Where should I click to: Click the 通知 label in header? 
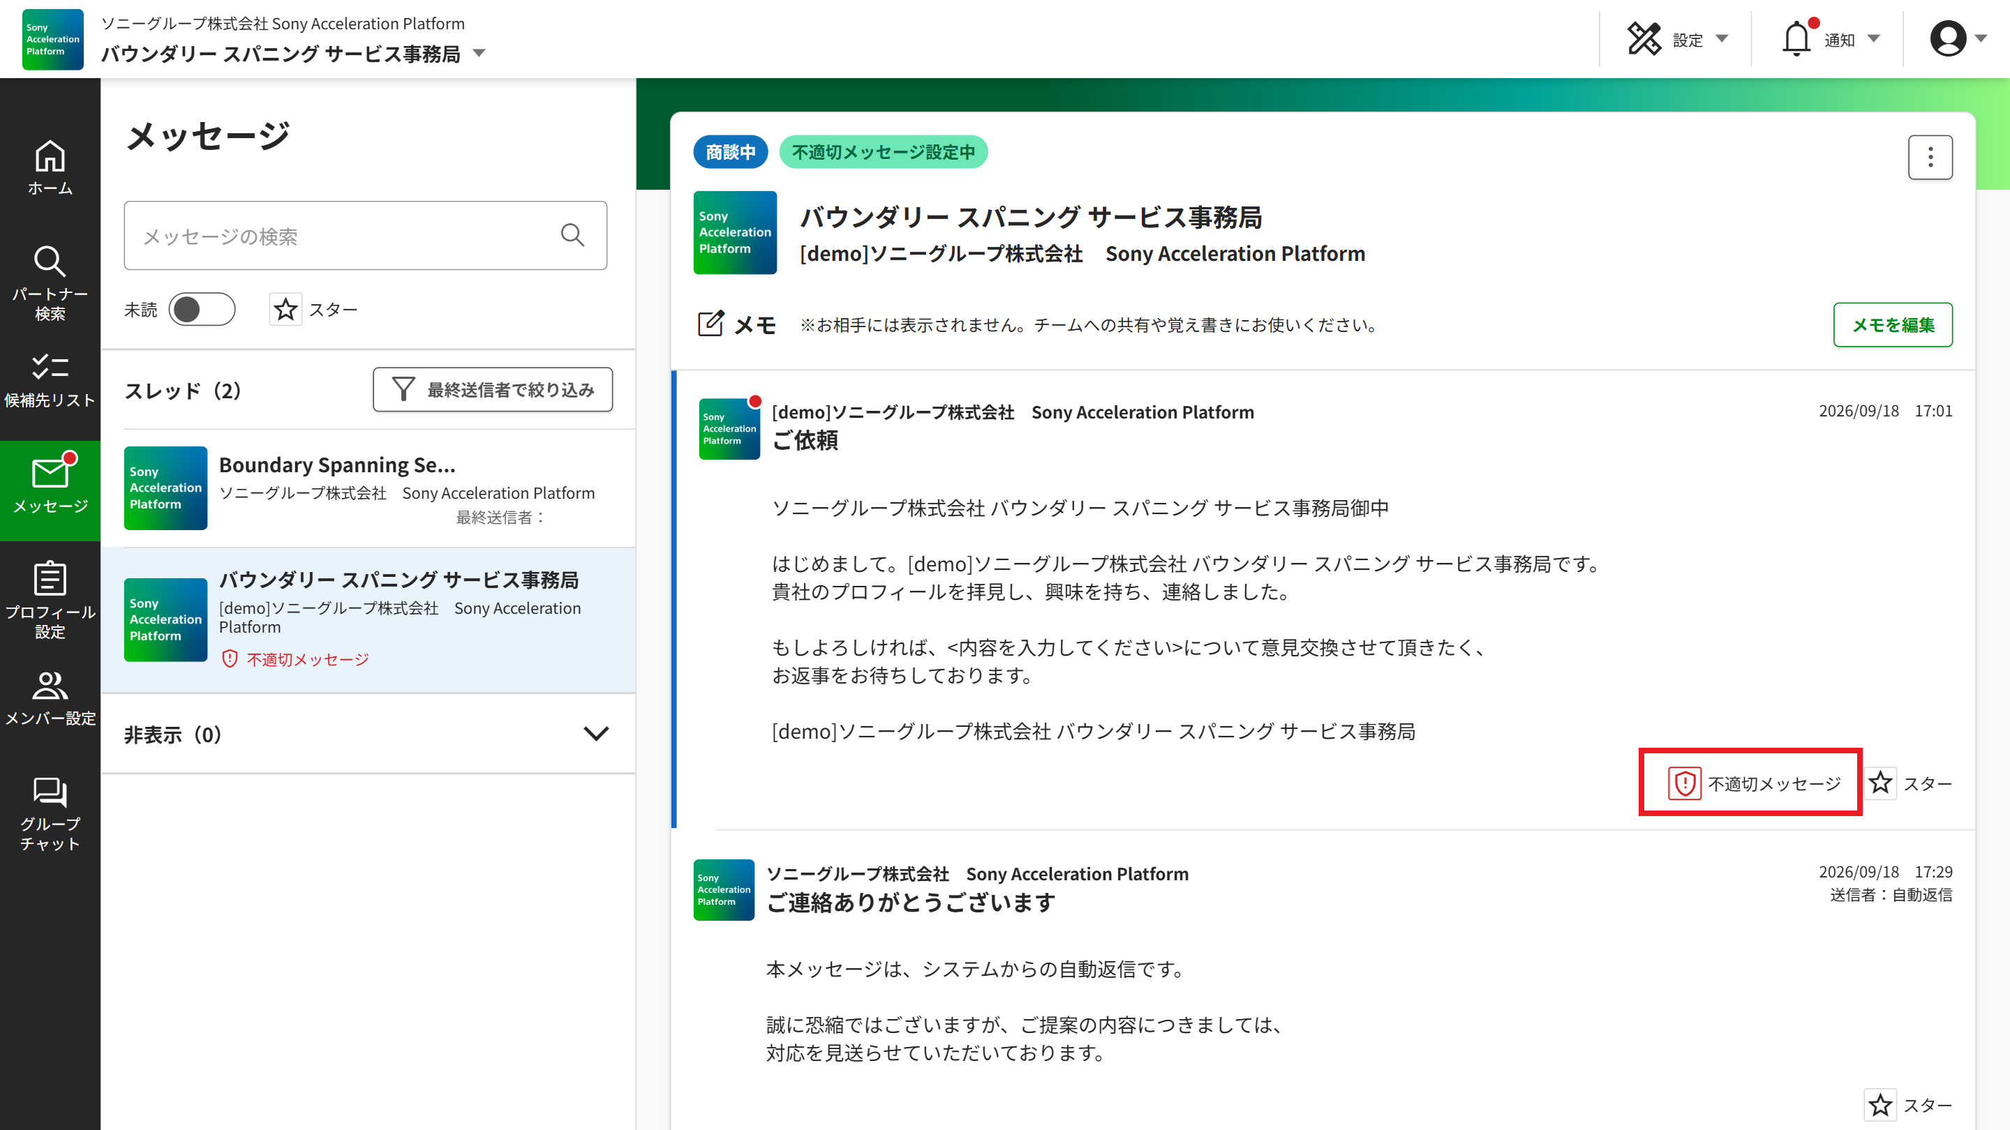coord(1839,40)
